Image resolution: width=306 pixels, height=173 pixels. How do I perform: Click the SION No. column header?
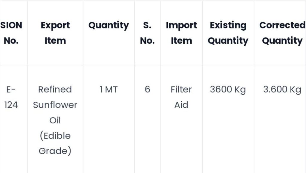11,33
